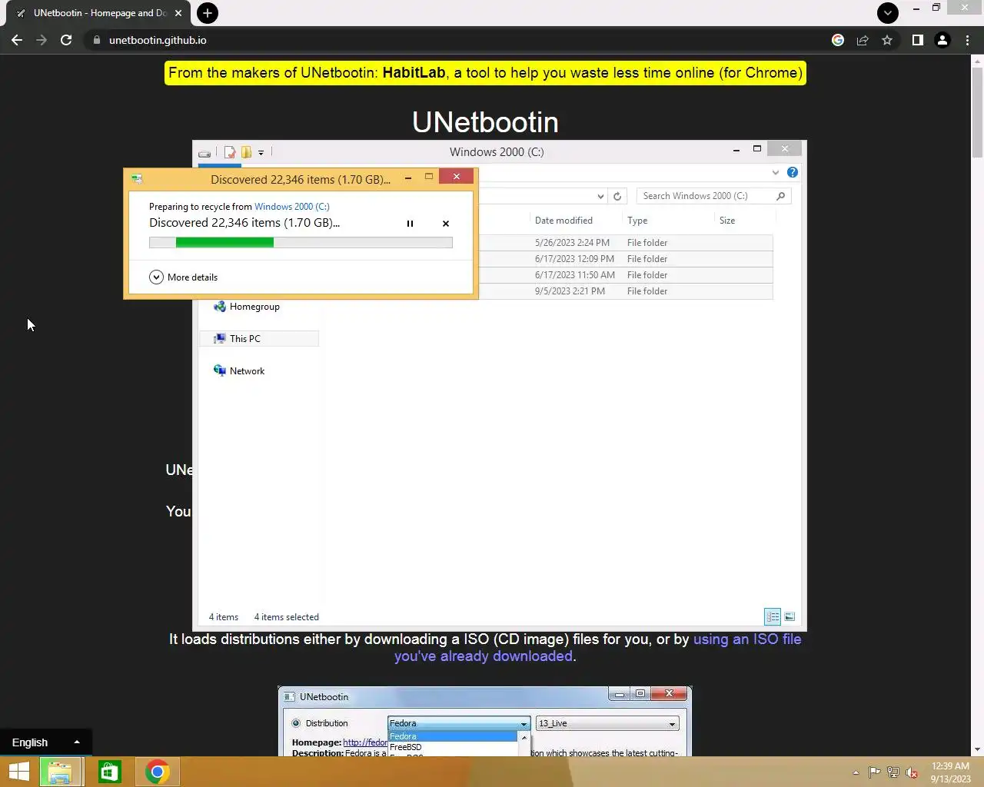Click the Google icon in the address bar
This screenshot has width=984, height=787.
(x=838, y=40)
